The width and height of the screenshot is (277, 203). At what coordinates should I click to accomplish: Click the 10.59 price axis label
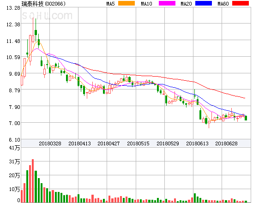(x=13, y=57)
